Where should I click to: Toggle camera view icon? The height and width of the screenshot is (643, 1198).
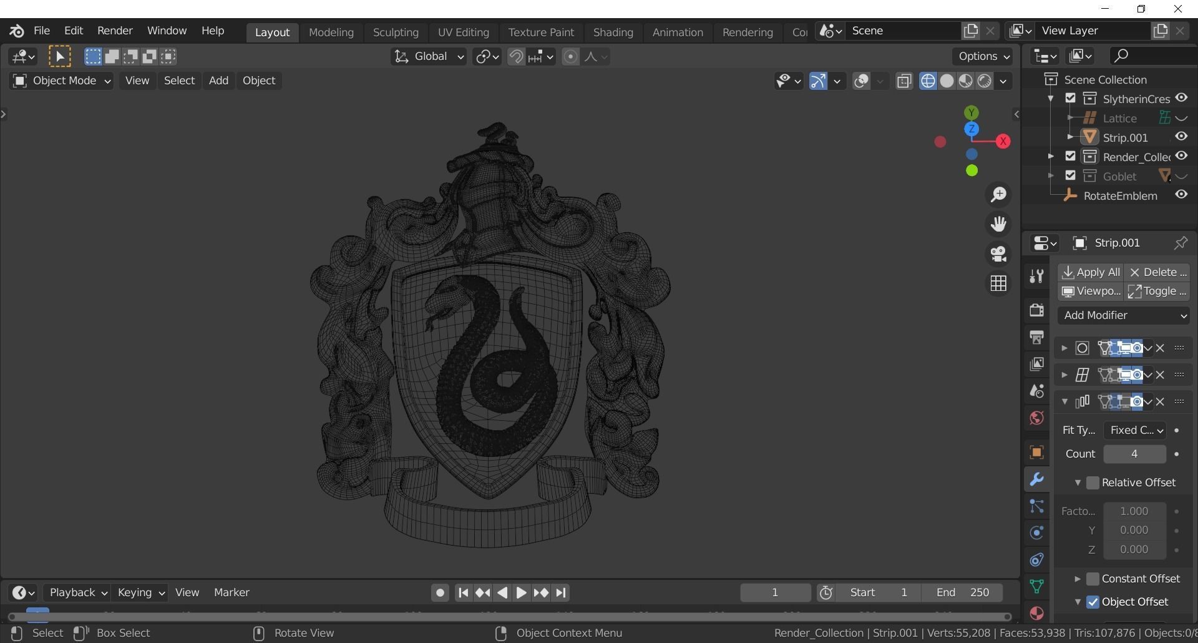pos(998,254)
